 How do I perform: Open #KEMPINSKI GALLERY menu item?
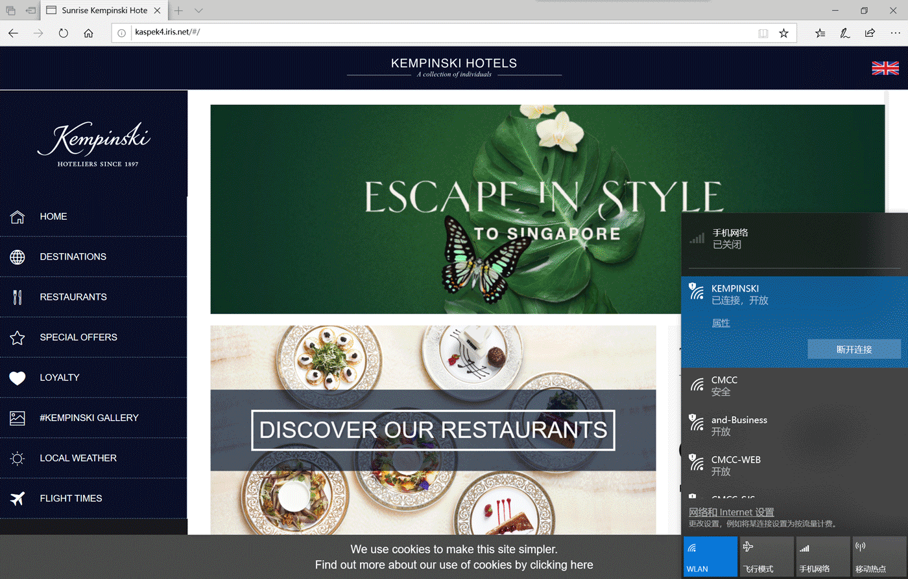[x=93, y=418]
